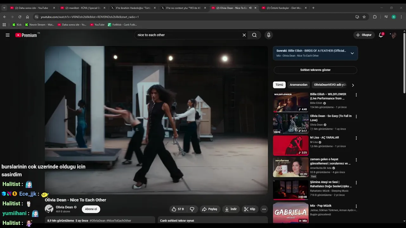Select the Tümü filter chip
This screenshot has height=228, width=406.
tap(279, 85)
